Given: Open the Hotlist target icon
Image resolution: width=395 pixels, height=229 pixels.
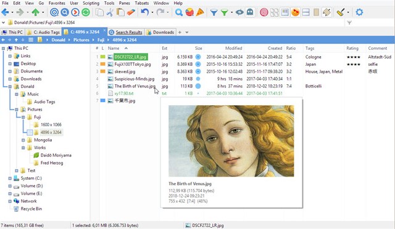Looking at the screenshot, I should click(54, 12).
